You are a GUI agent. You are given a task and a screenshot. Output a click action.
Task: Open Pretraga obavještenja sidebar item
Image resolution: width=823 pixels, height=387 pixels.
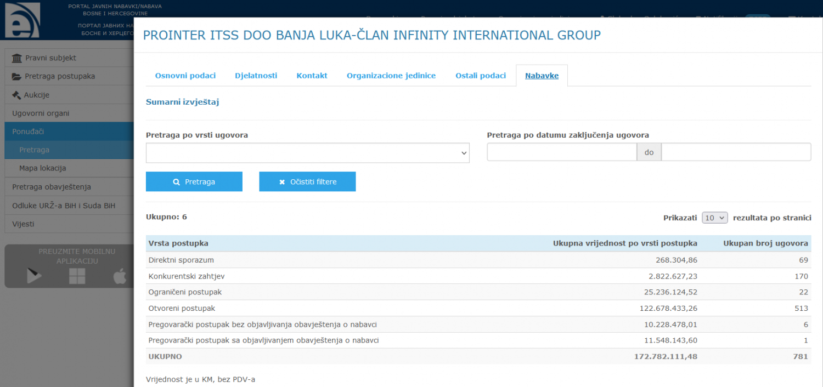(x=69, y=187)
